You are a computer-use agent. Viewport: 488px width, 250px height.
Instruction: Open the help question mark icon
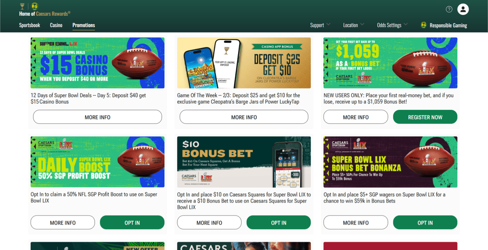pos(449,9)
